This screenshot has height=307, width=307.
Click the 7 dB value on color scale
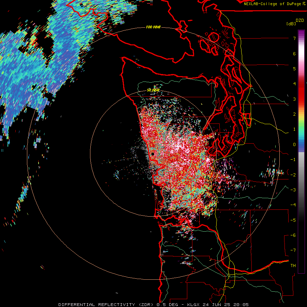pos(294,38)
